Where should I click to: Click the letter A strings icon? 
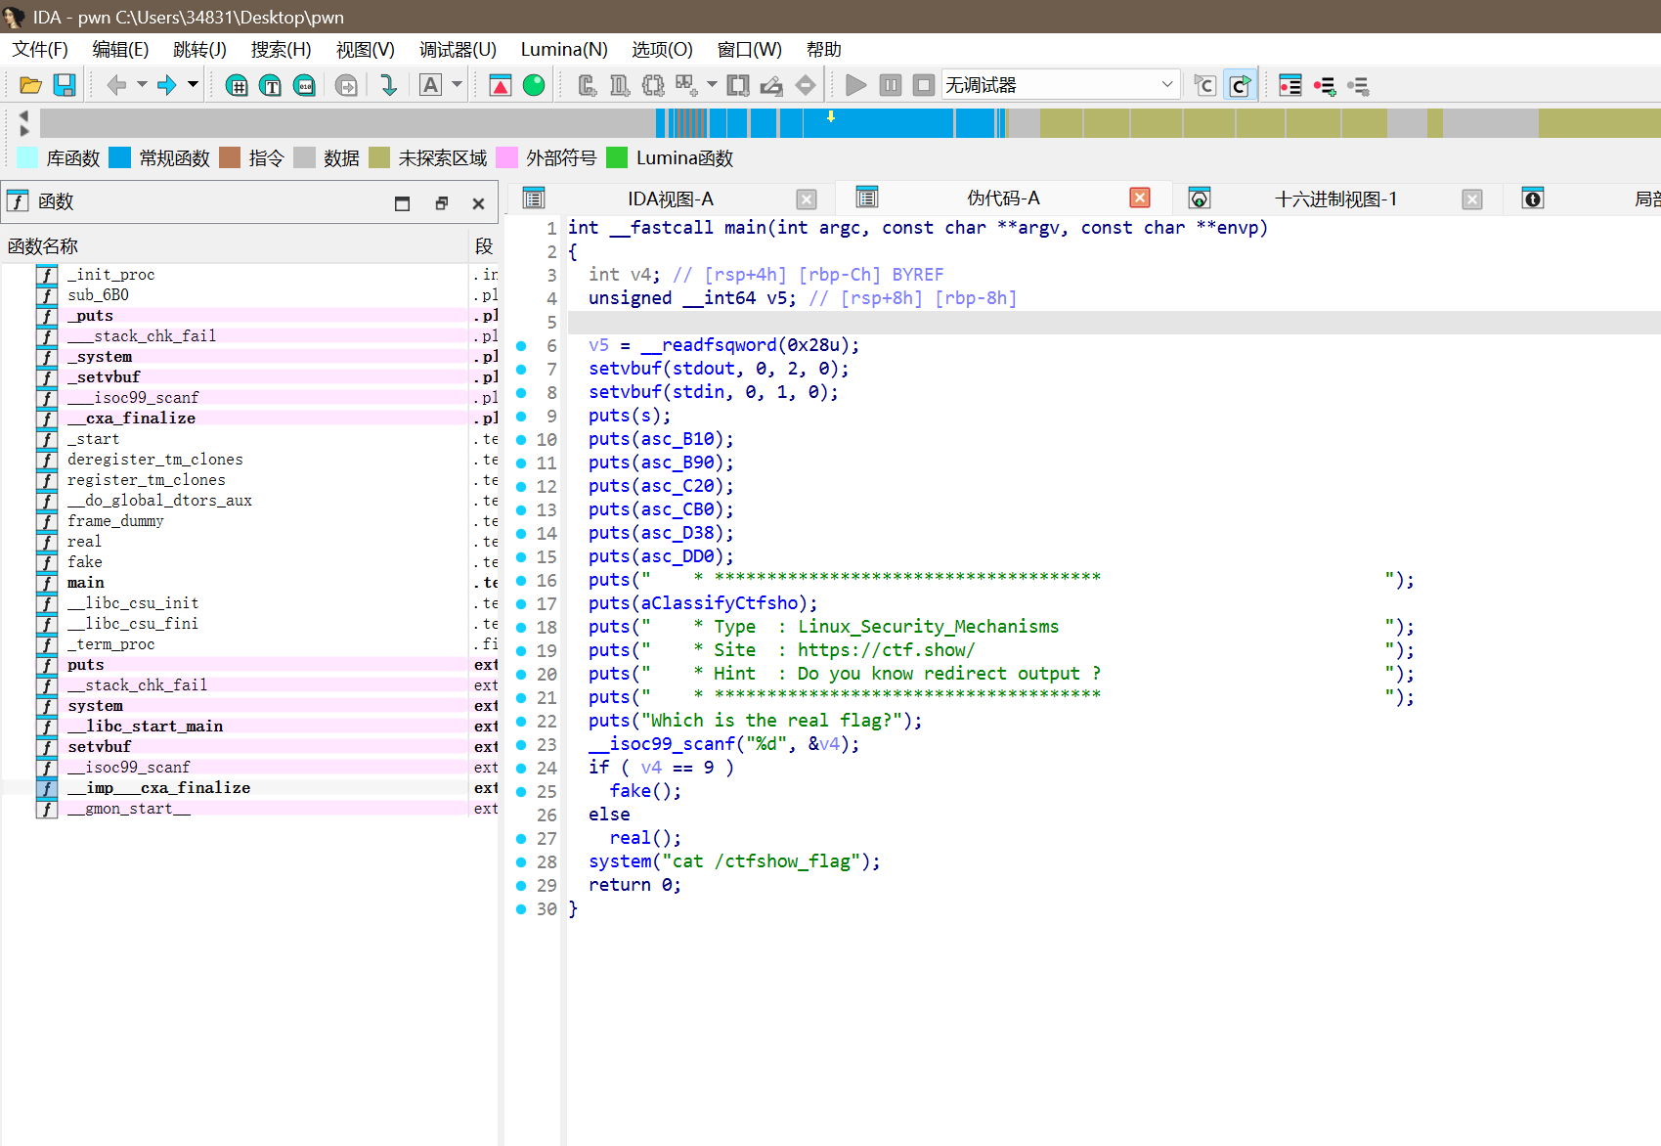(x=430, y=86)
